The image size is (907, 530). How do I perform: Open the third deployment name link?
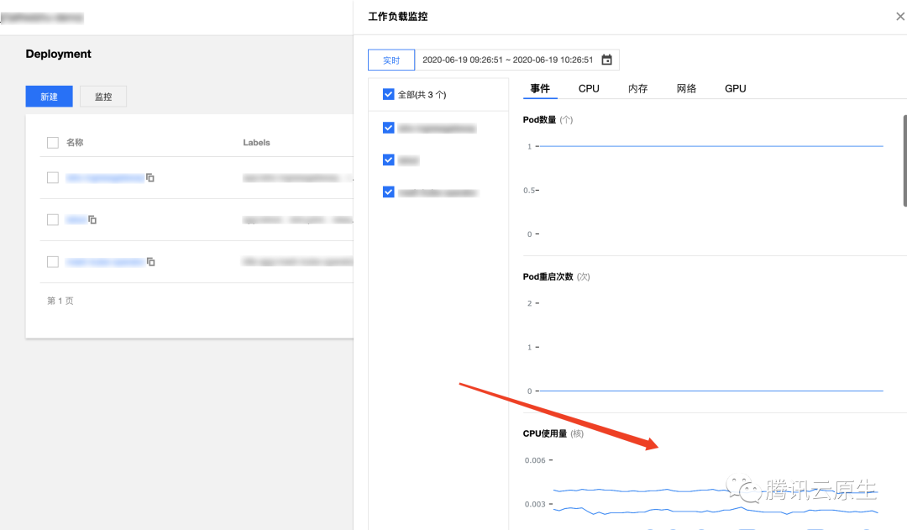point(105,262)
